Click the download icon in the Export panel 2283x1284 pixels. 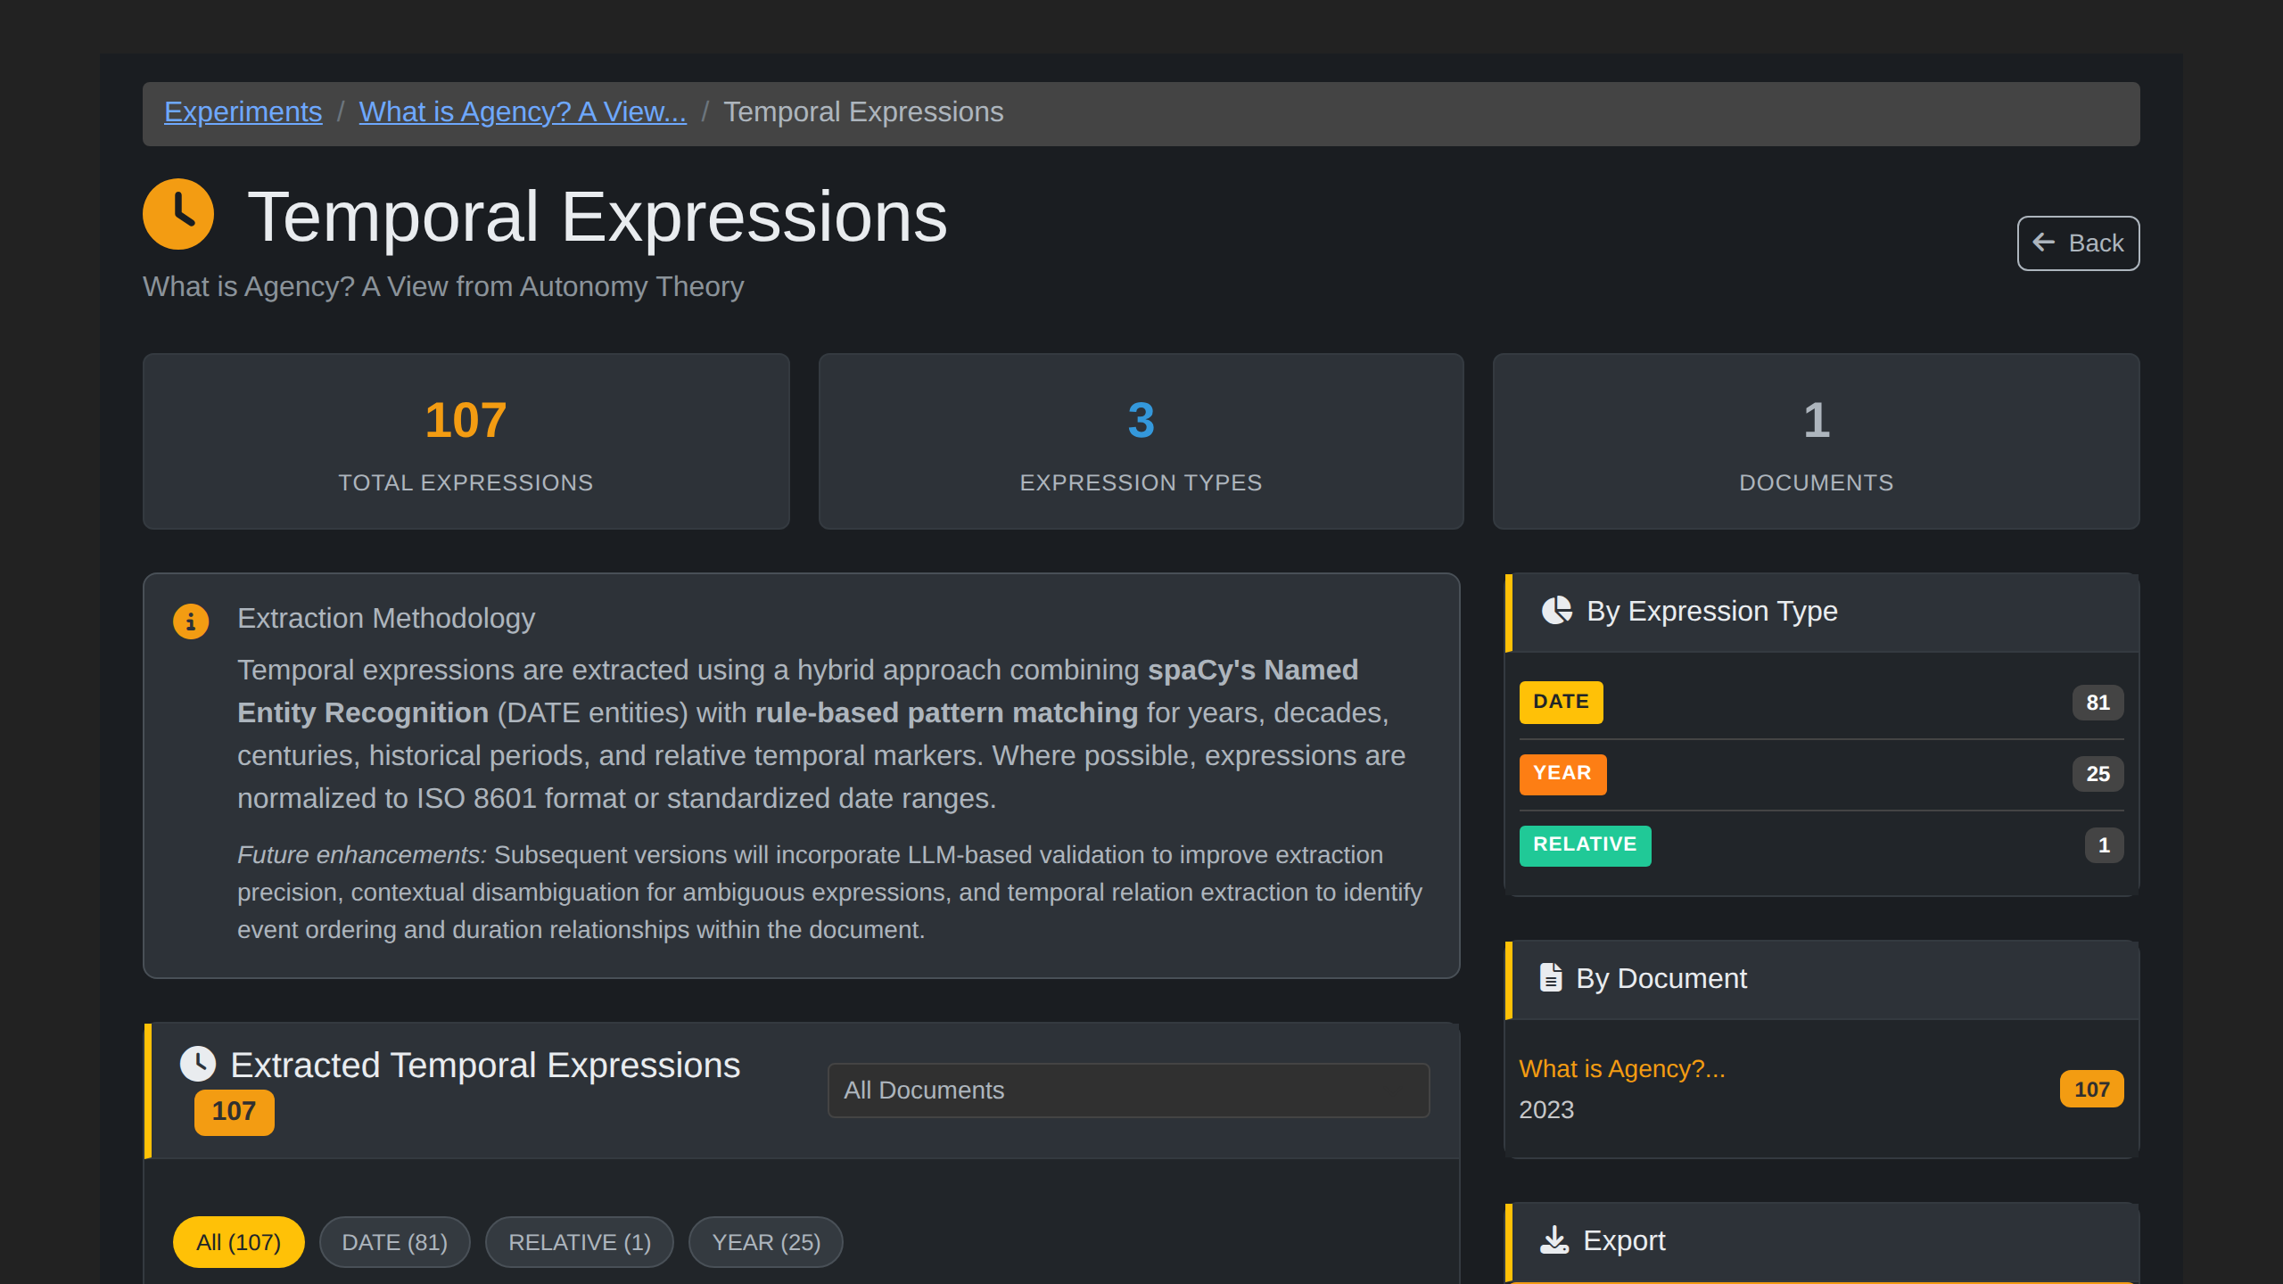(1554, 1240)
